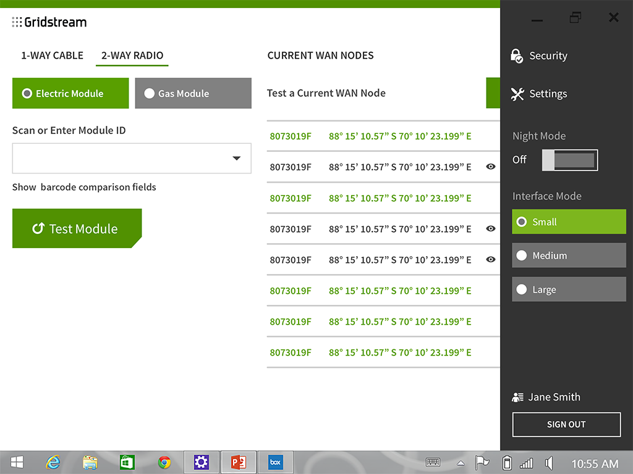Toggle the Night Mode switch
Screen dimensions: 633x474
pyautogui.click(x=569, y=160)
